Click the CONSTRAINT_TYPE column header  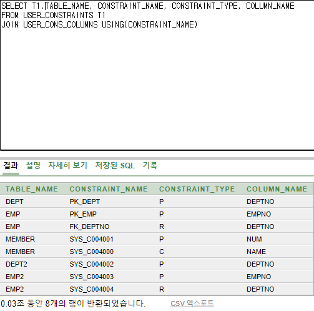click(x=197, y=189)
